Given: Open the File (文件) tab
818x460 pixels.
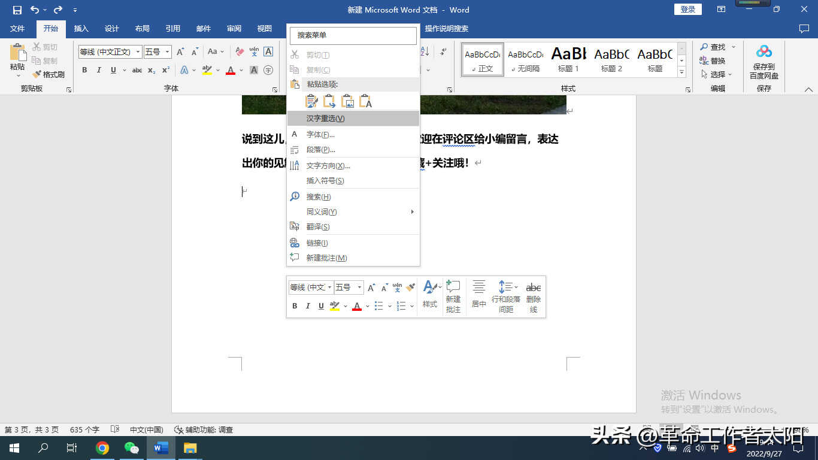Looking at the screenshot, I should coord(17,29).
